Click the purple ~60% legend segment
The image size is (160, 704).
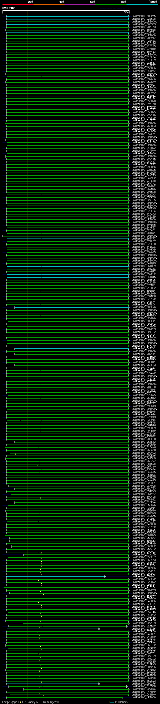(80, 4)
